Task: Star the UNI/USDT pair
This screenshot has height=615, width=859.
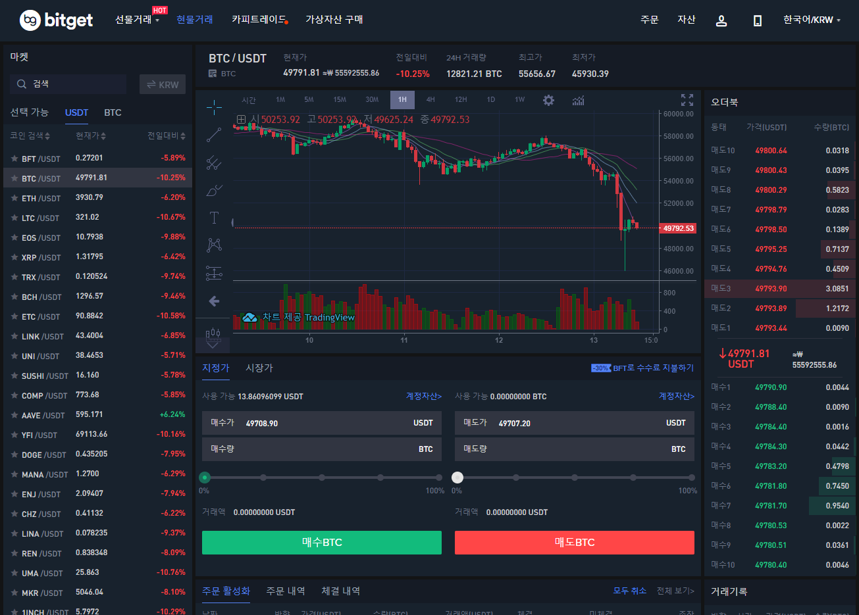Action: point(14,356)
